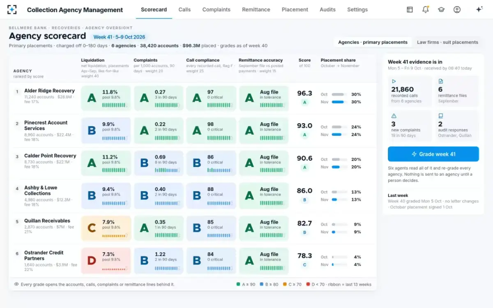The width and height of the screenshot is (493, 308).
Task: Click Alder Ridge Oct placement share bar
Action: click(340, 94)
